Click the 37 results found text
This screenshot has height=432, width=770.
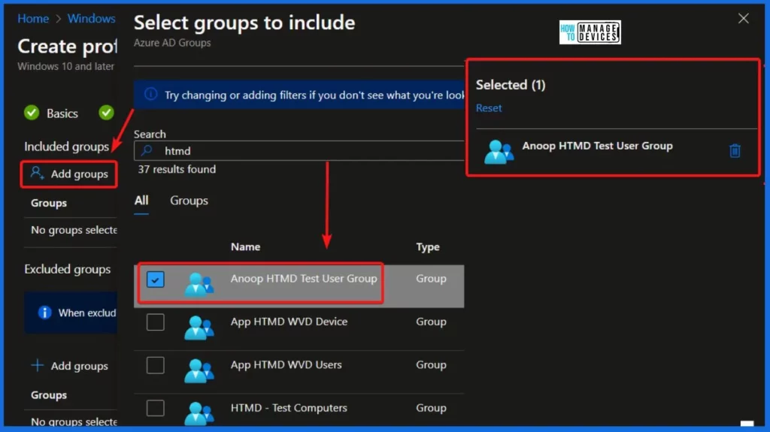click(x=177, y=169)
